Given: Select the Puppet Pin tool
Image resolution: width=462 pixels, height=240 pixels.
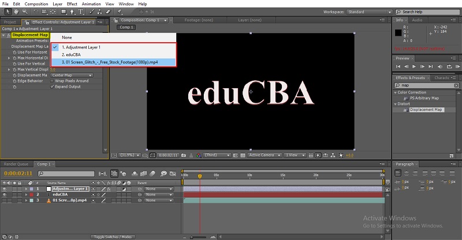Looking at the screenshot, I should click(x=120, y=12).
